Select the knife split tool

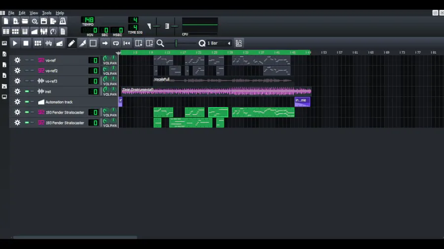tap(82, 43)
